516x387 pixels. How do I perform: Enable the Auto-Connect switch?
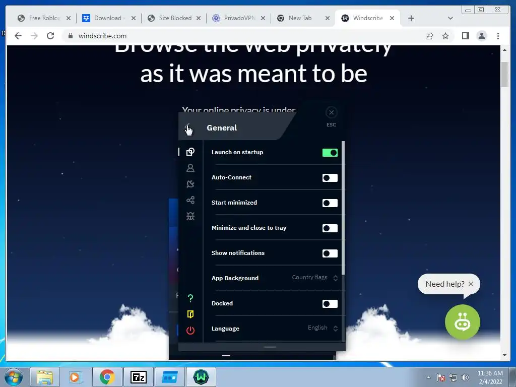click(x=330, y=178)
